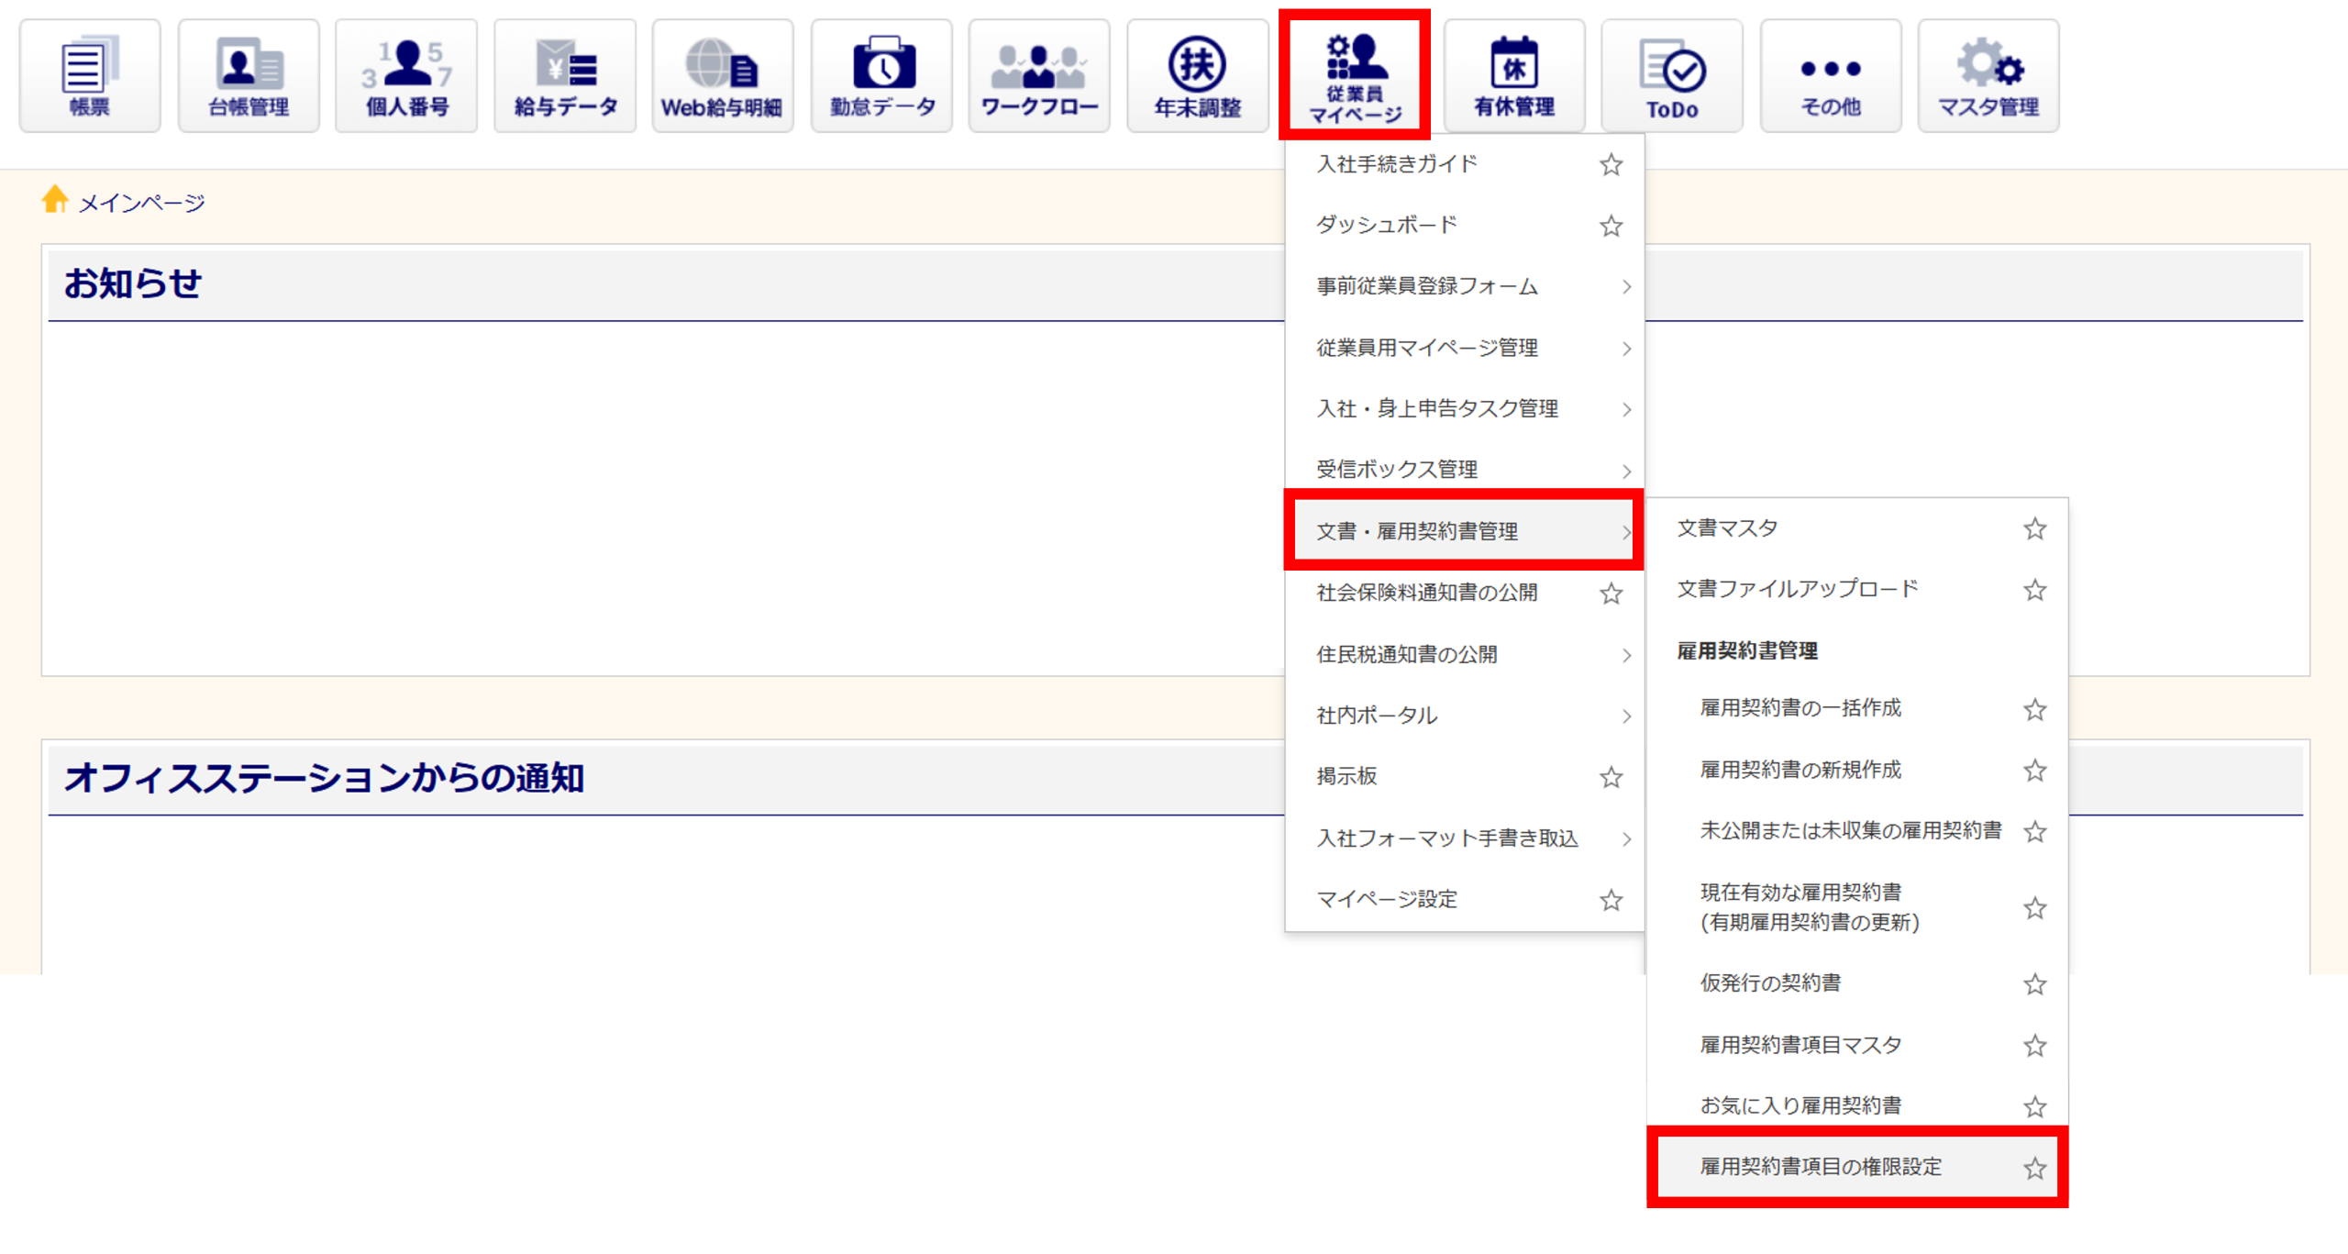The height and width of the screenshot is (1254, 2348).
Task: Expand the 住民税通知書の公開 submenu arrow
Action: [1626, 655]
